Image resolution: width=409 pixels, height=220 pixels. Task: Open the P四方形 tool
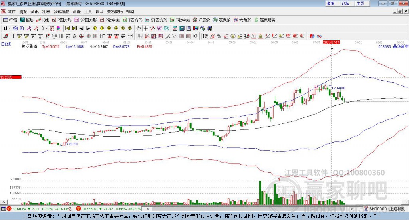[x=62, y=20]
